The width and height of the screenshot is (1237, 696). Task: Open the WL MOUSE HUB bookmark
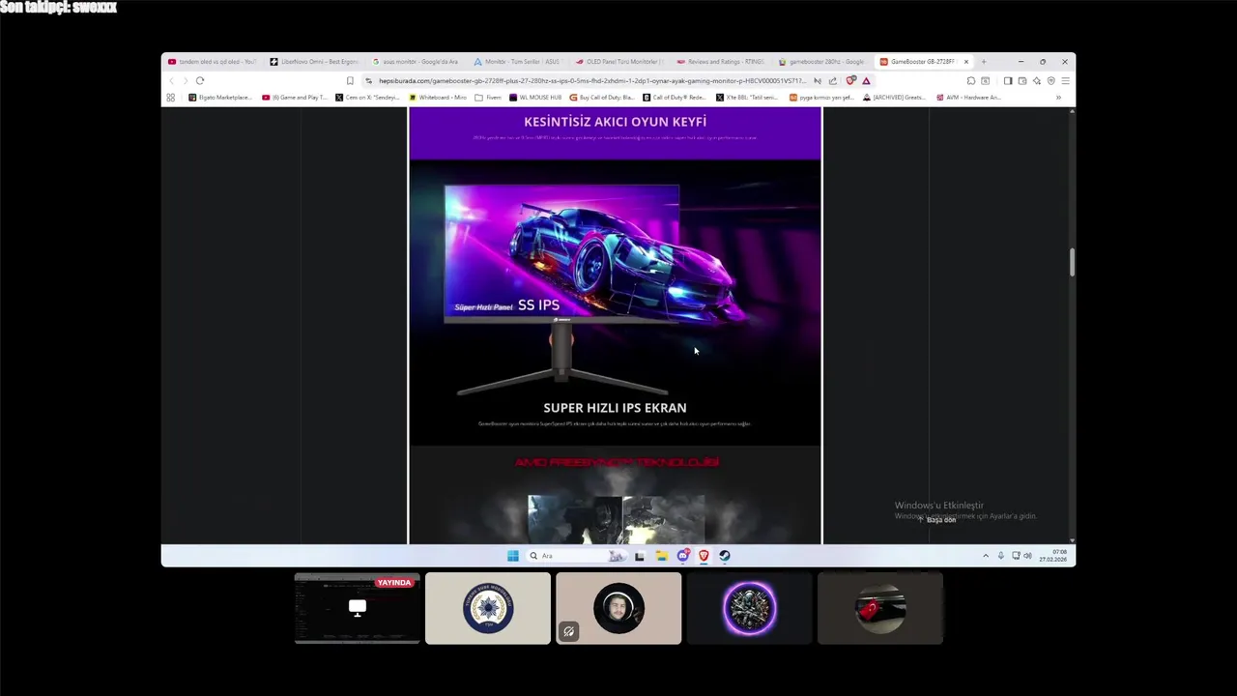point(536,98)
